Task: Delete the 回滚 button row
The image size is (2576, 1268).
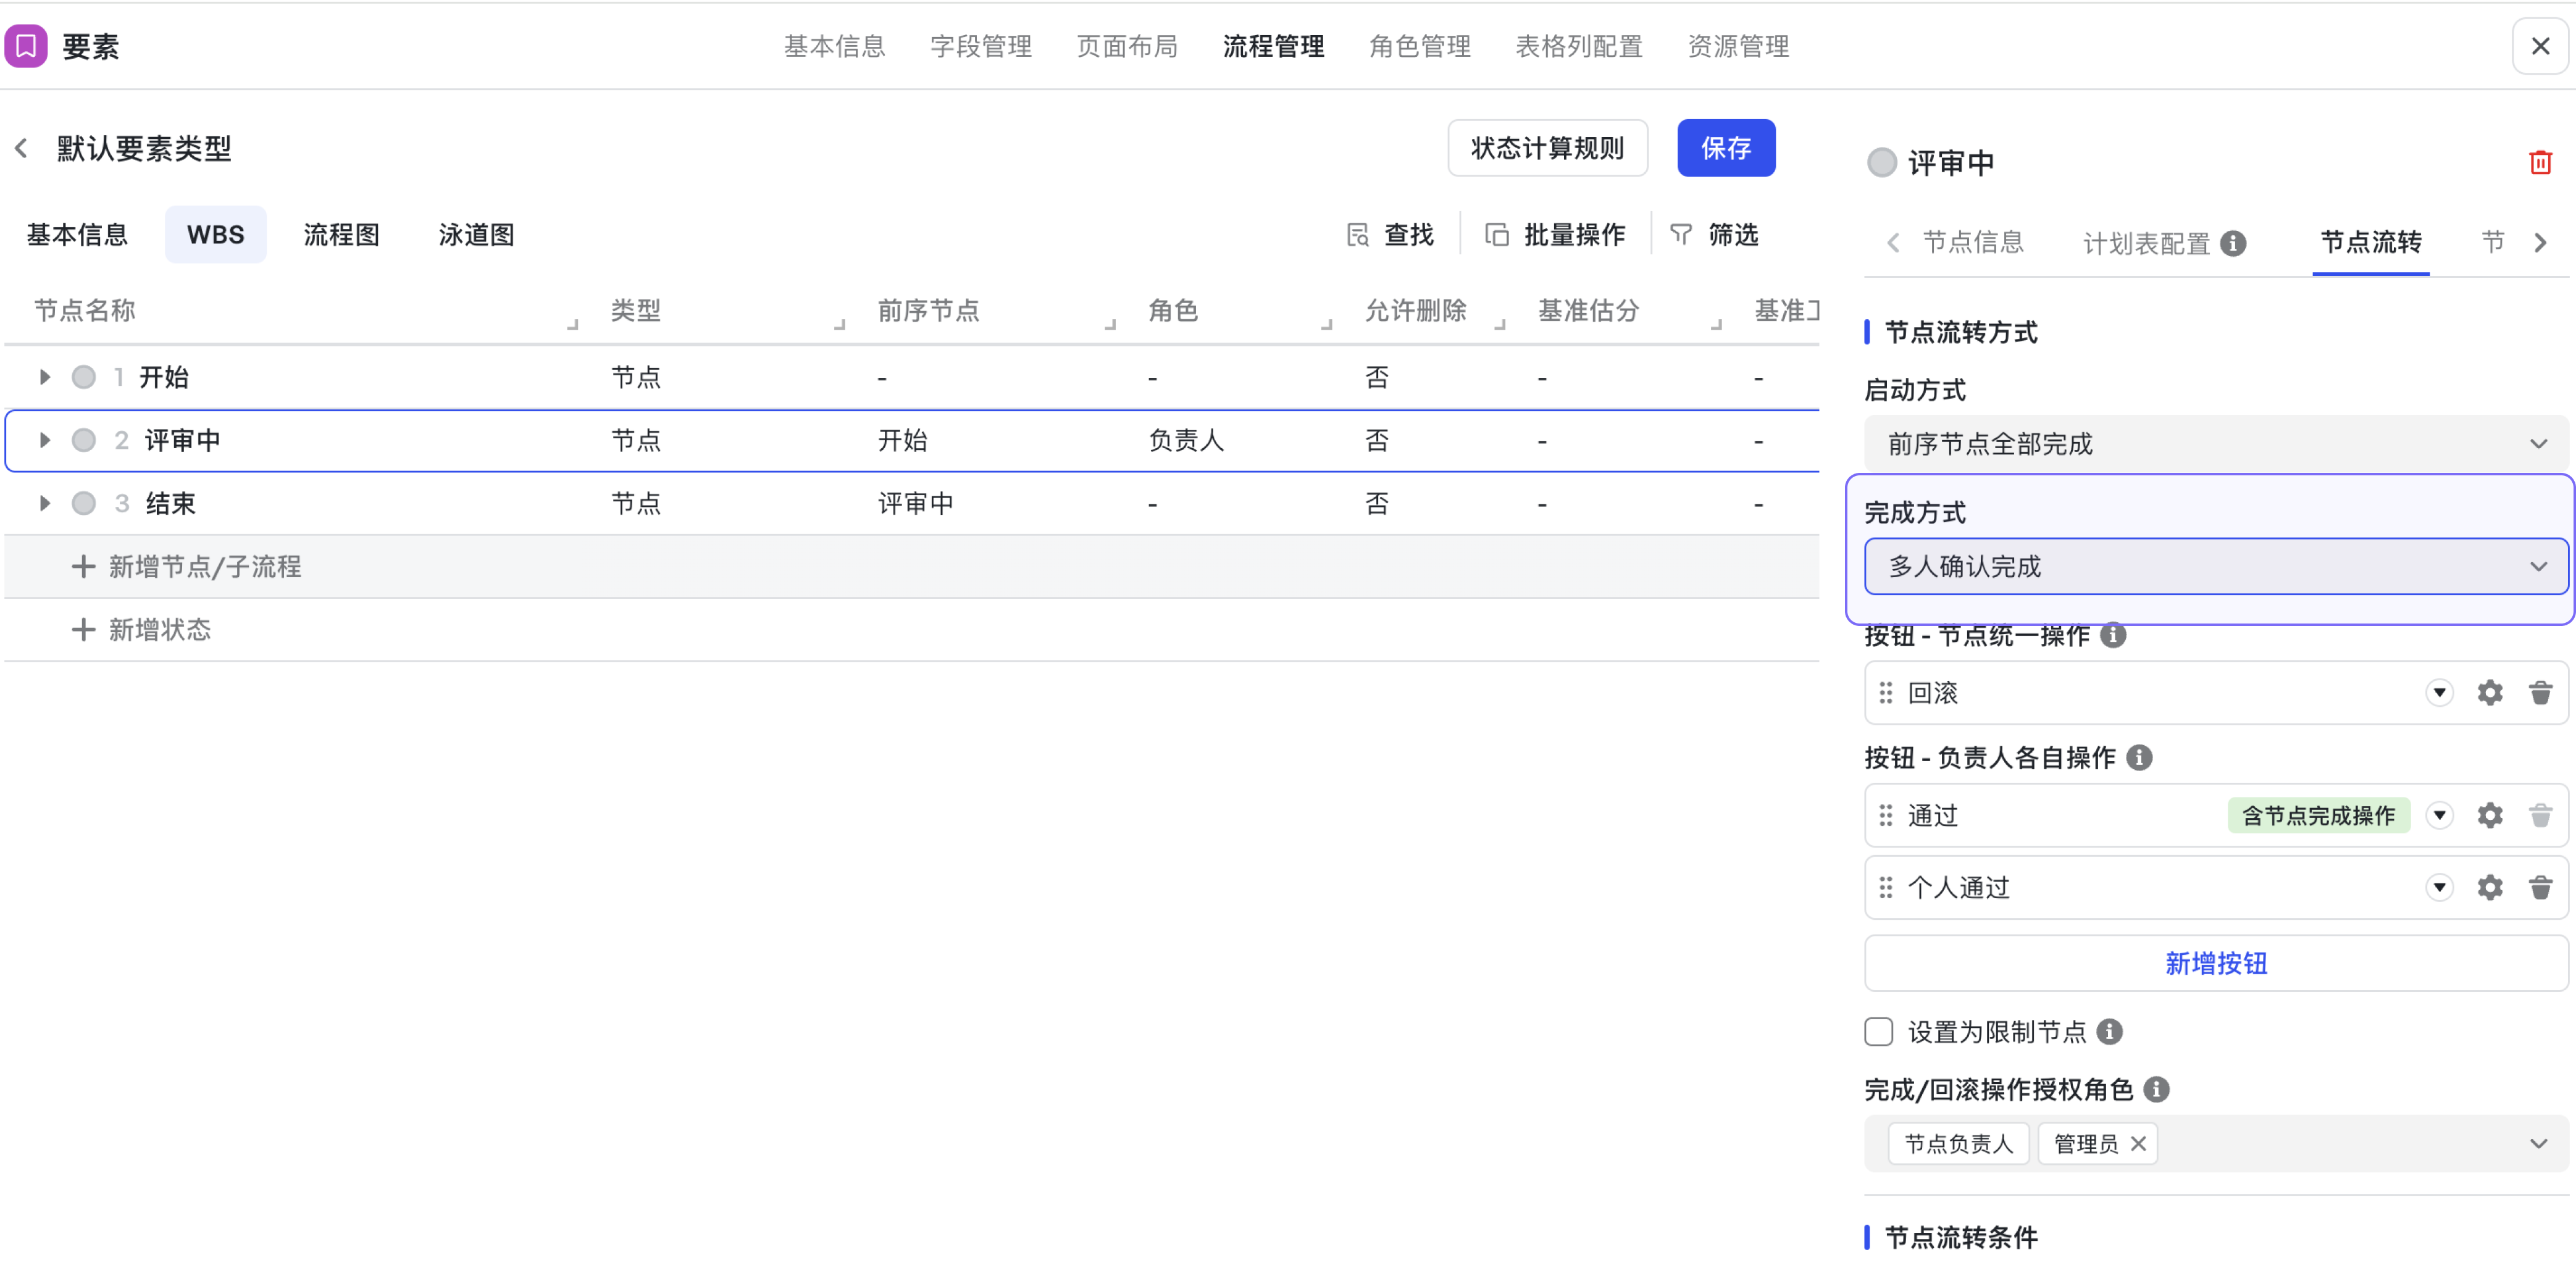Action: tap(2540, 693)
